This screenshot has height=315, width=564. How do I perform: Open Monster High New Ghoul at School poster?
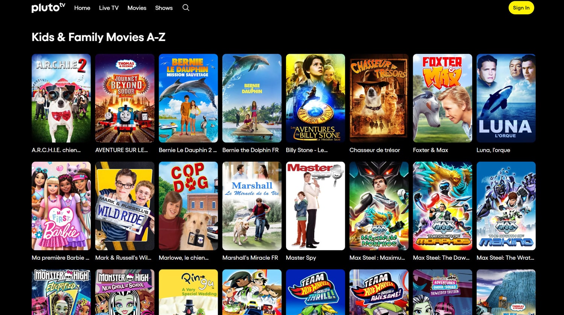[125, 292]
